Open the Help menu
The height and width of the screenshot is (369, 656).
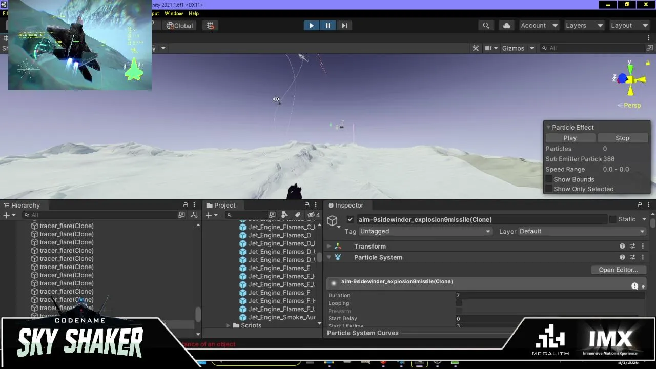[193, 13]
